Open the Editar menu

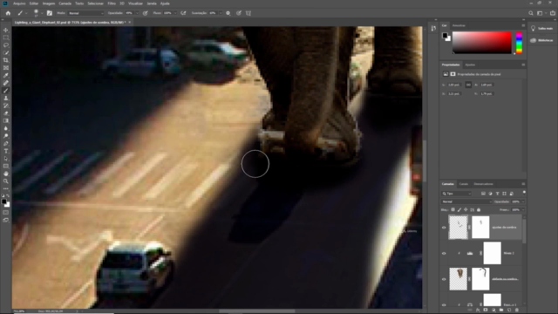point(34,3)
